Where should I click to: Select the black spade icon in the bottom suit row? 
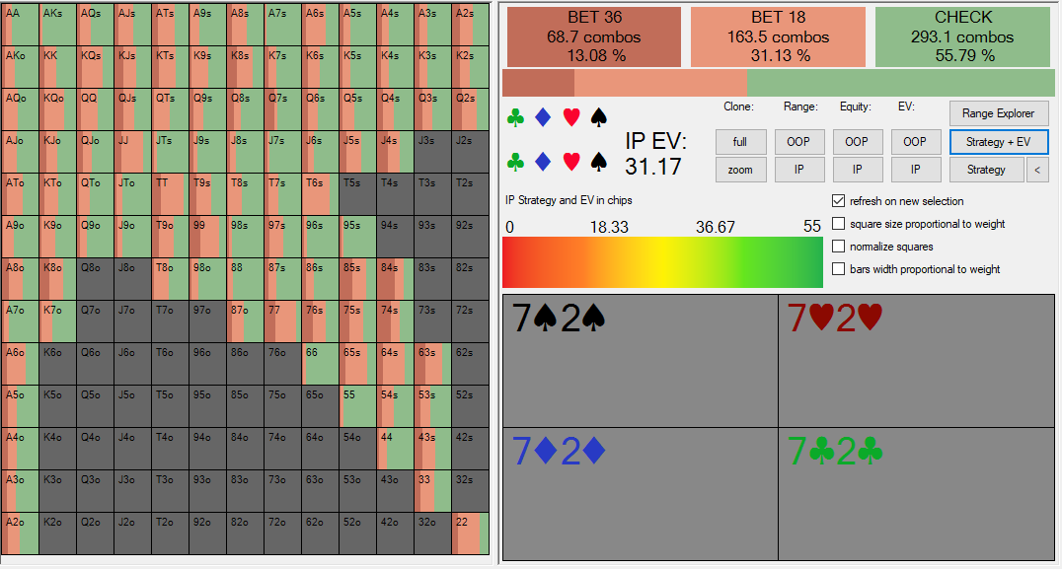click(x=598, y=161)
